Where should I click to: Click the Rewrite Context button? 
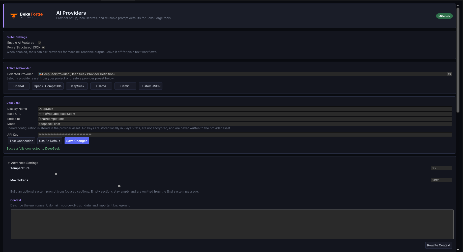(x=439, y=245)
